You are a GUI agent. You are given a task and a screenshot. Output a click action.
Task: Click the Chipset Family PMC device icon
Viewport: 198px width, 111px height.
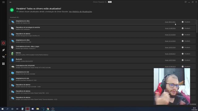(12, 92)
